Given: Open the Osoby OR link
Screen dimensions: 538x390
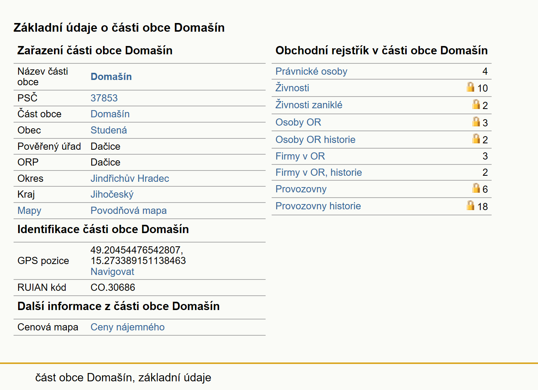Looking at the screenshot, I should [x=298, y=122].
